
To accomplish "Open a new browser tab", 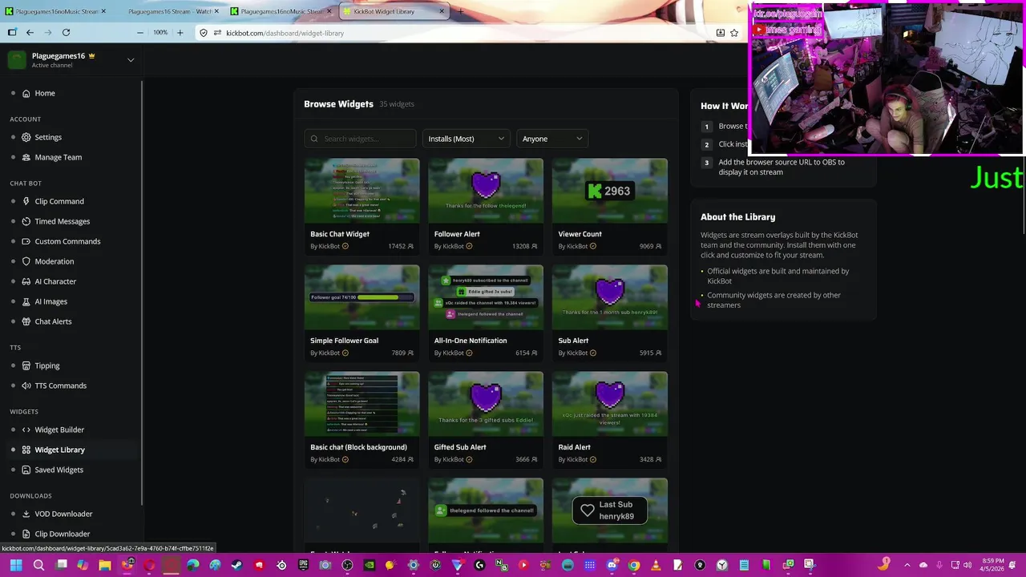I will [x=463, y=11].
